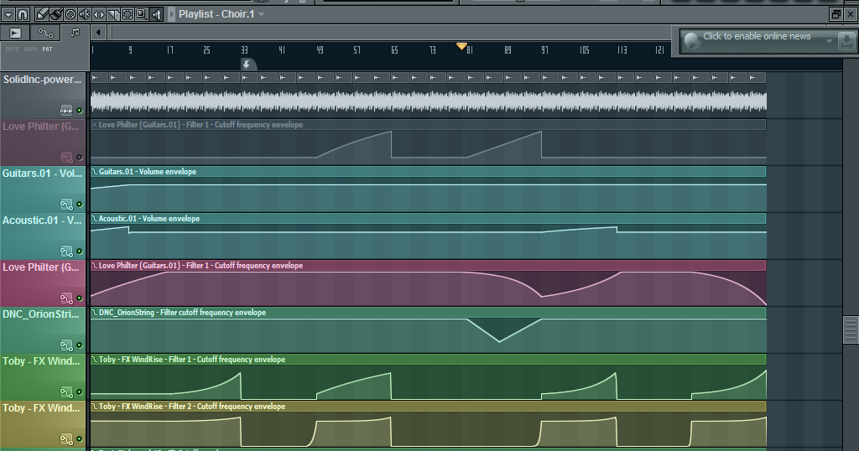Click the vertical scrollbar handle
Screen dimensions: 859x451
point(851,329)
